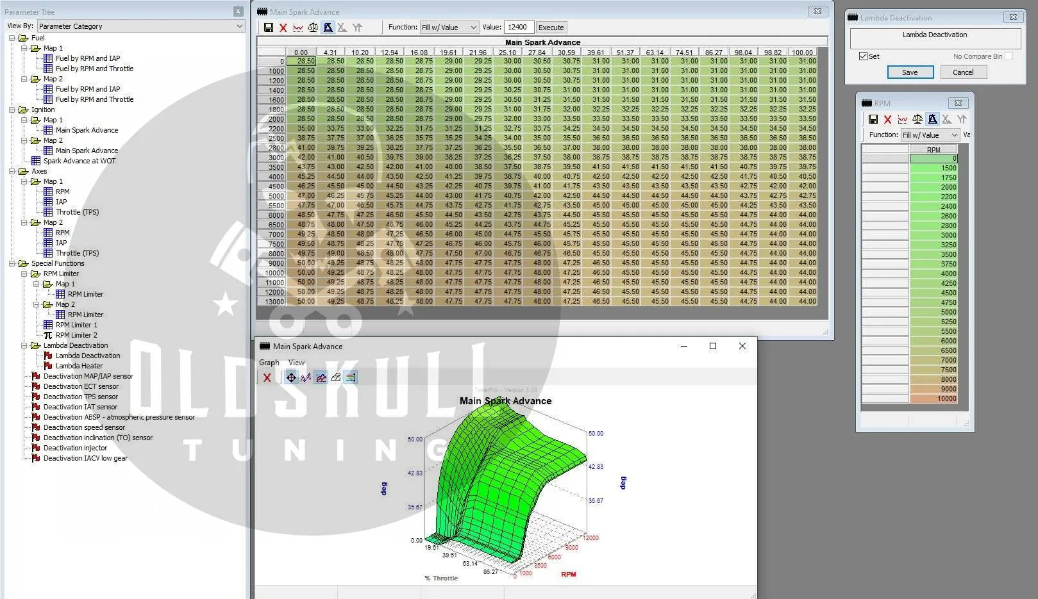
Task: Open the View By parameter category dropdown
Action: pos(141,26)
